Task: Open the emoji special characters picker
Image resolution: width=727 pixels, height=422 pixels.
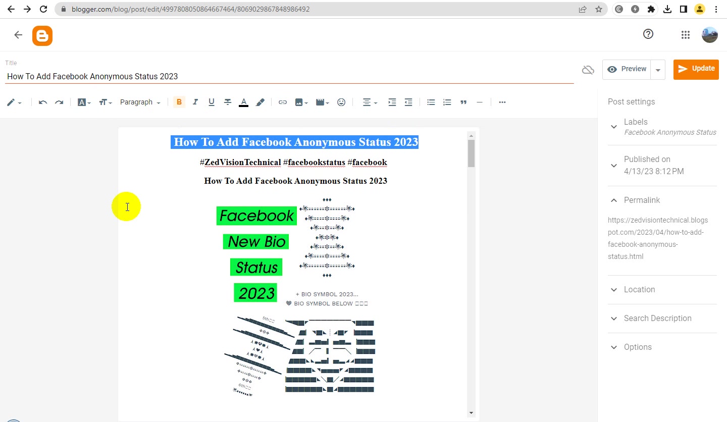Action: [x=341, y=102]
